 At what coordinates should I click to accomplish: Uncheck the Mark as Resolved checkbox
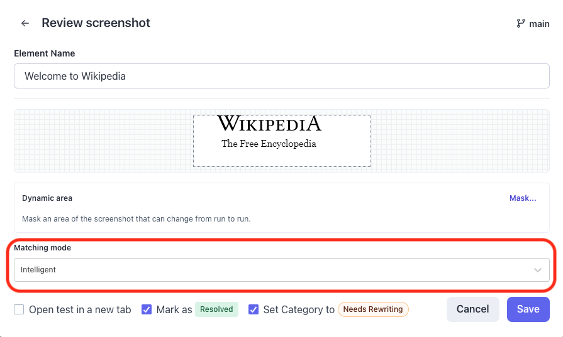147,309
